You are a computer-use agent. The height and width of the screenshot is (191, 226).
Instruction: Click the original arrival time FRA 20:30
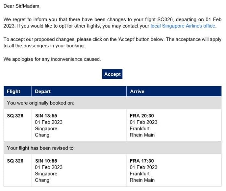click(x=142, y=115)
